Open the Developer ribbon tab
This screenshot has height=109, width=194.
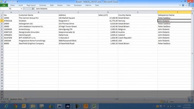tap(78, 5)
